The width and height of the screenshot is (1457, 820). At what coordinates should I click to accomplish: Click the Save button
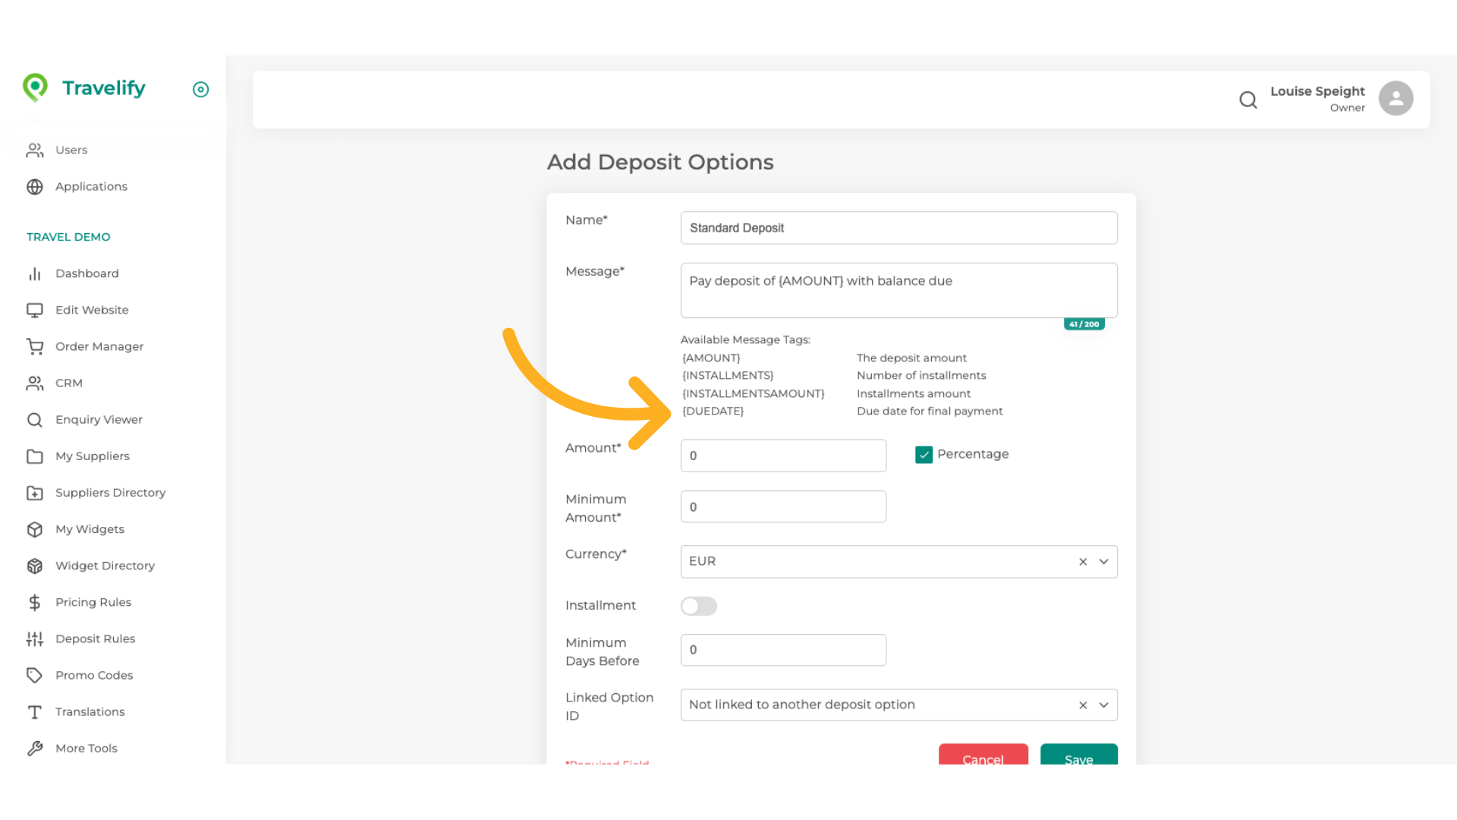1078,759
